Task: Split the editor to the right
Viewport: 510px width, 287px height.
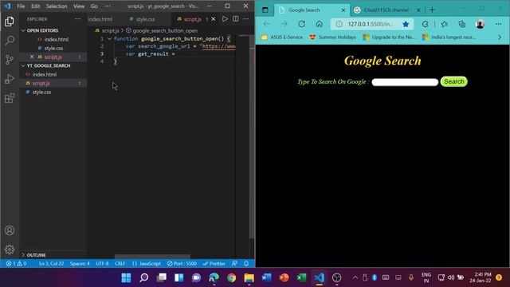Action: pos(236,19)
